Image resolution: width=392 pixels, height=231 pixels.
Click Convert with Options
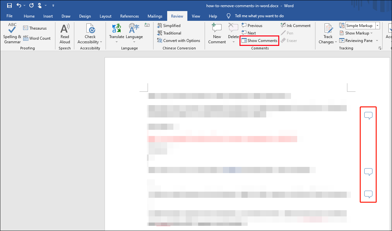(x=179, y=41)
